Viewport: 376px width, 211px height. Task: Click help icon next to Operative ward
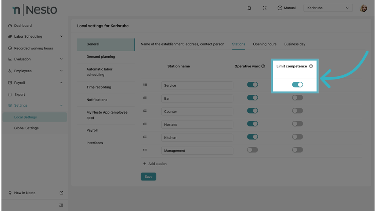click(263, 66)
